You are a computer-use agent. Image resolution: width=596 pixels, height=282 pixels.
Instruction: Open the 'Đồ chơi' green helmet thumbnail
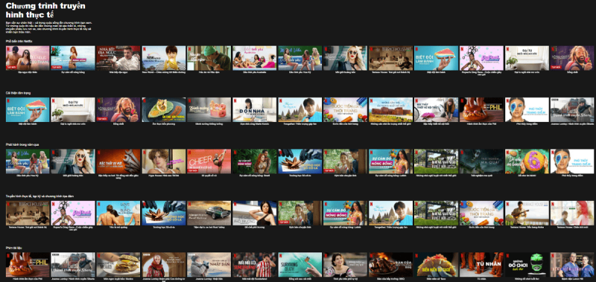point(527,265)
